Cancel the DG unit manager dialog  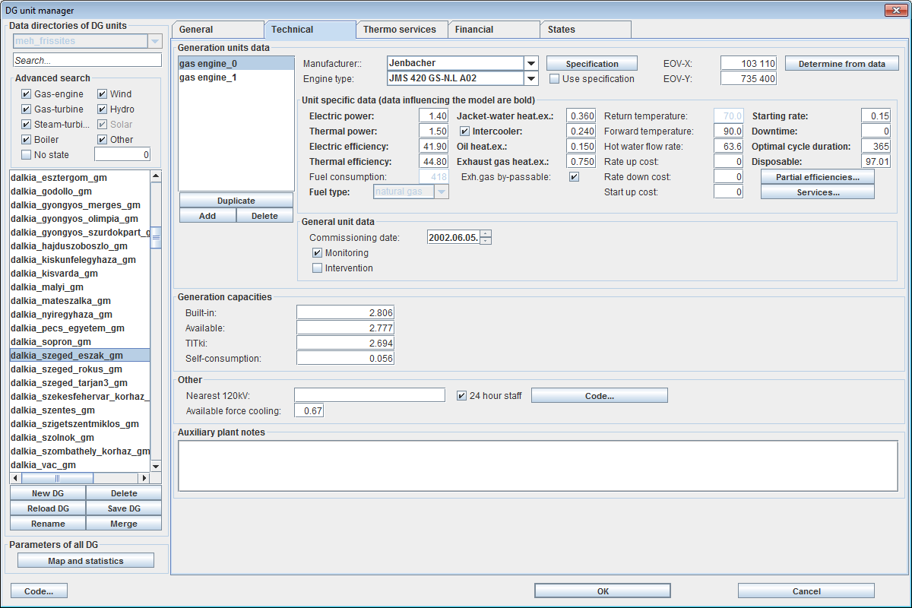[806, 591]
